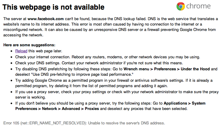223x128 pixels.
Task: Click the bold "Applications > System" path text
Action: click(x=185, y=103)
